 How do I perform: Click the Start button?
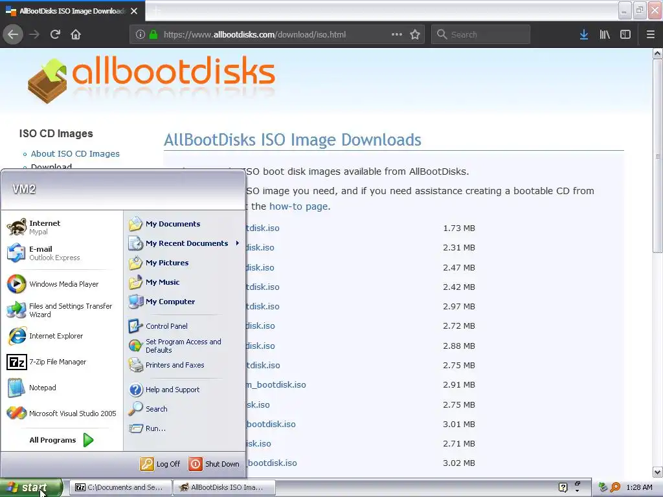click(x=31, y=488)
